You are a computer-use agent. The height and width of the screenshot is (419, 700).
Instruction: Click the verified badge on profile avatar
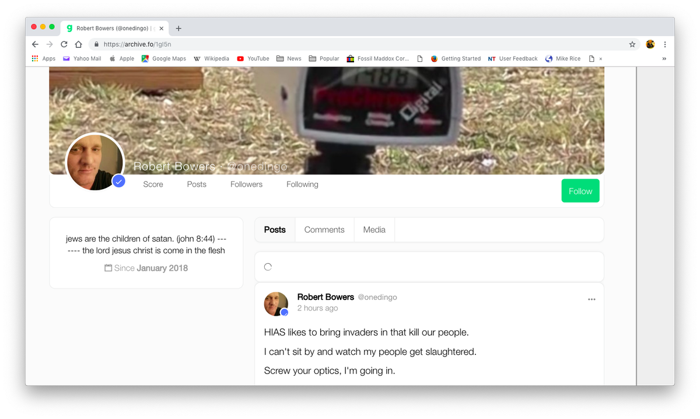(x=119, y=181)
